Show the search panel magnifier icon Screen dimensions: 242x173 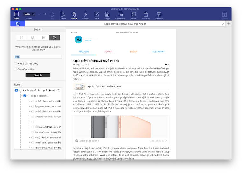tap(54, 38)
